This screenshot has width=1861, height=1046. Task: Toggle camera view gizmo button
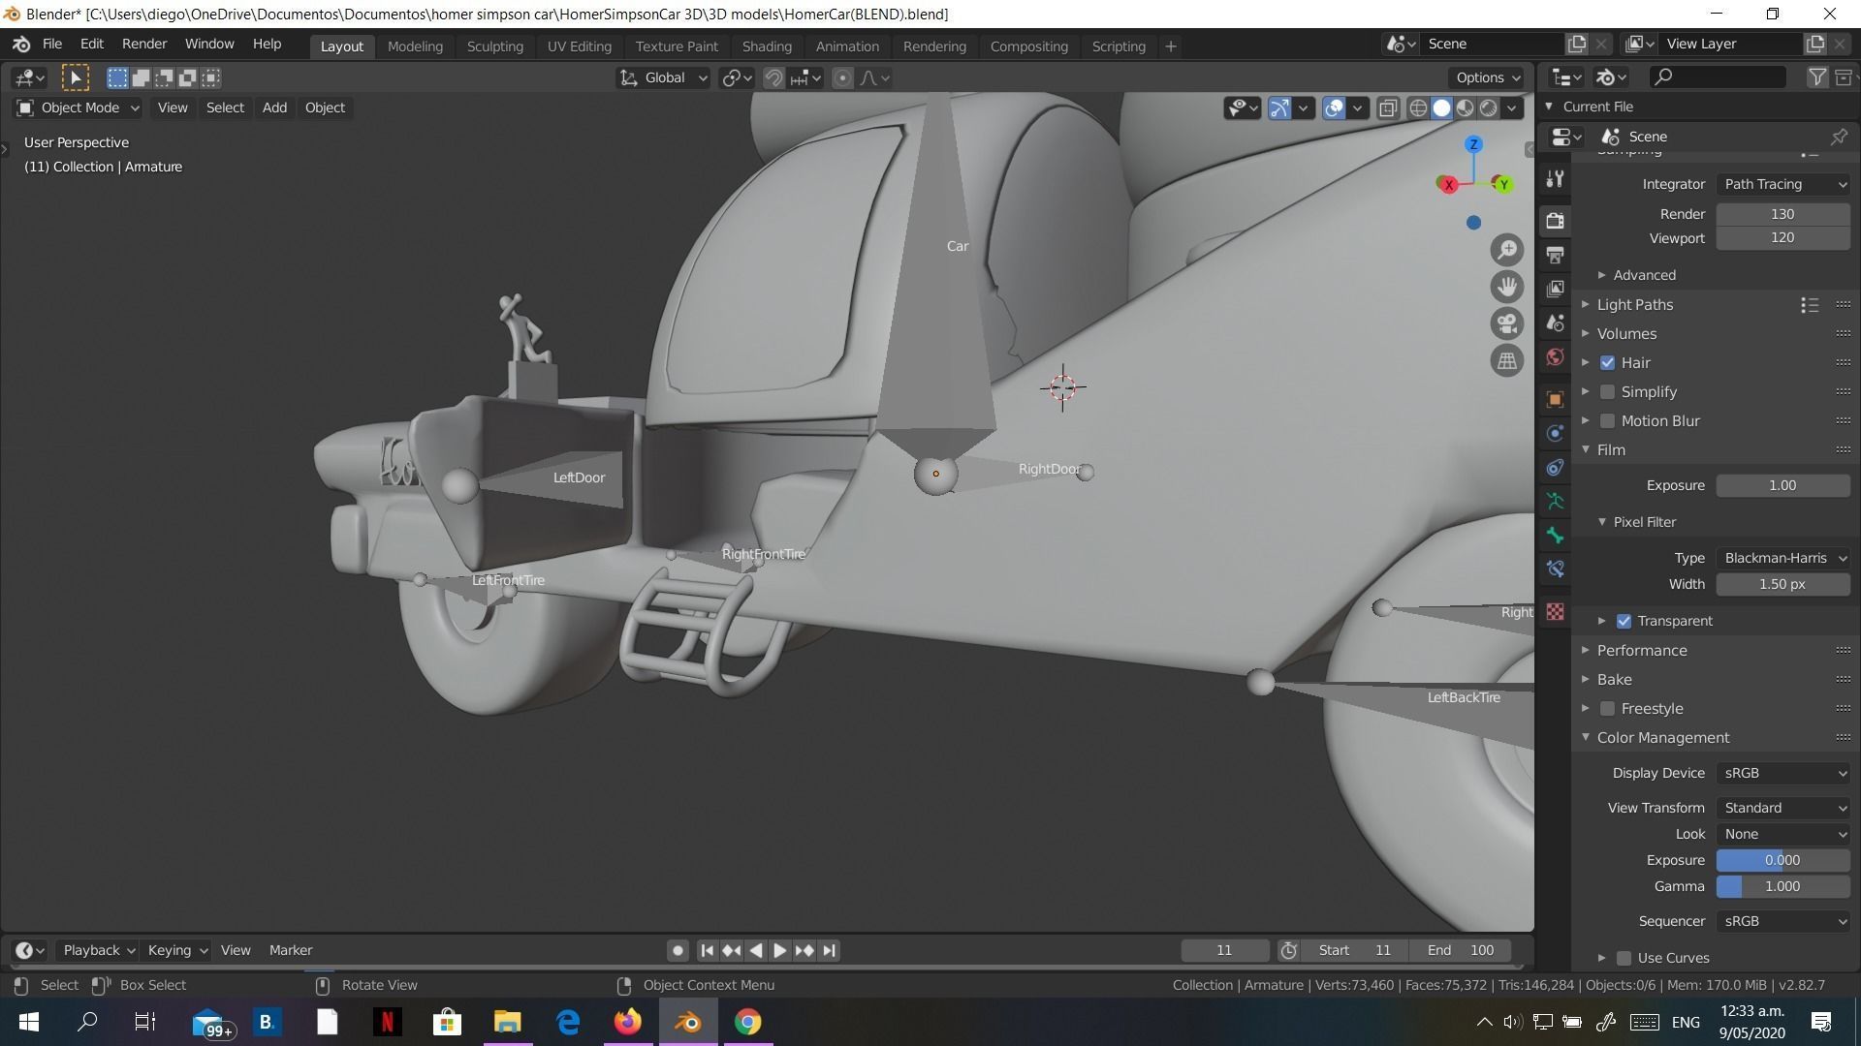click(1506, 324)
